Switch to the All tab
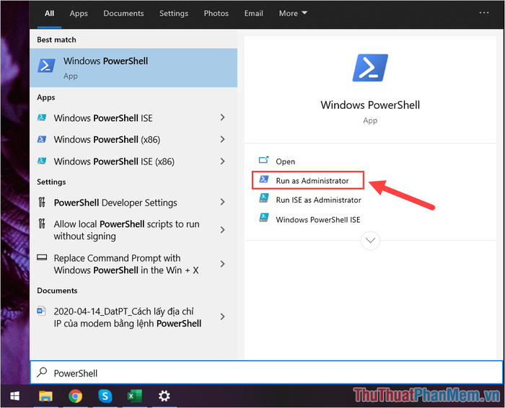This screenshot has height=408, width=505. [x=49, y=14]
